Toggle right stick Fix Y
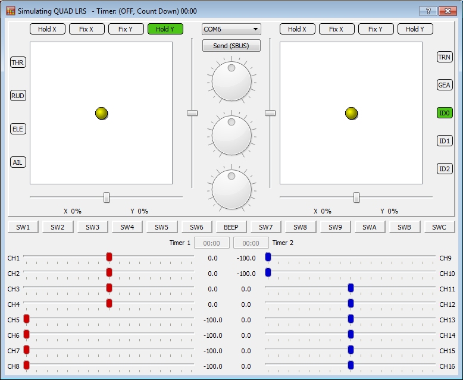463x380 pixels. click(376, 29)
